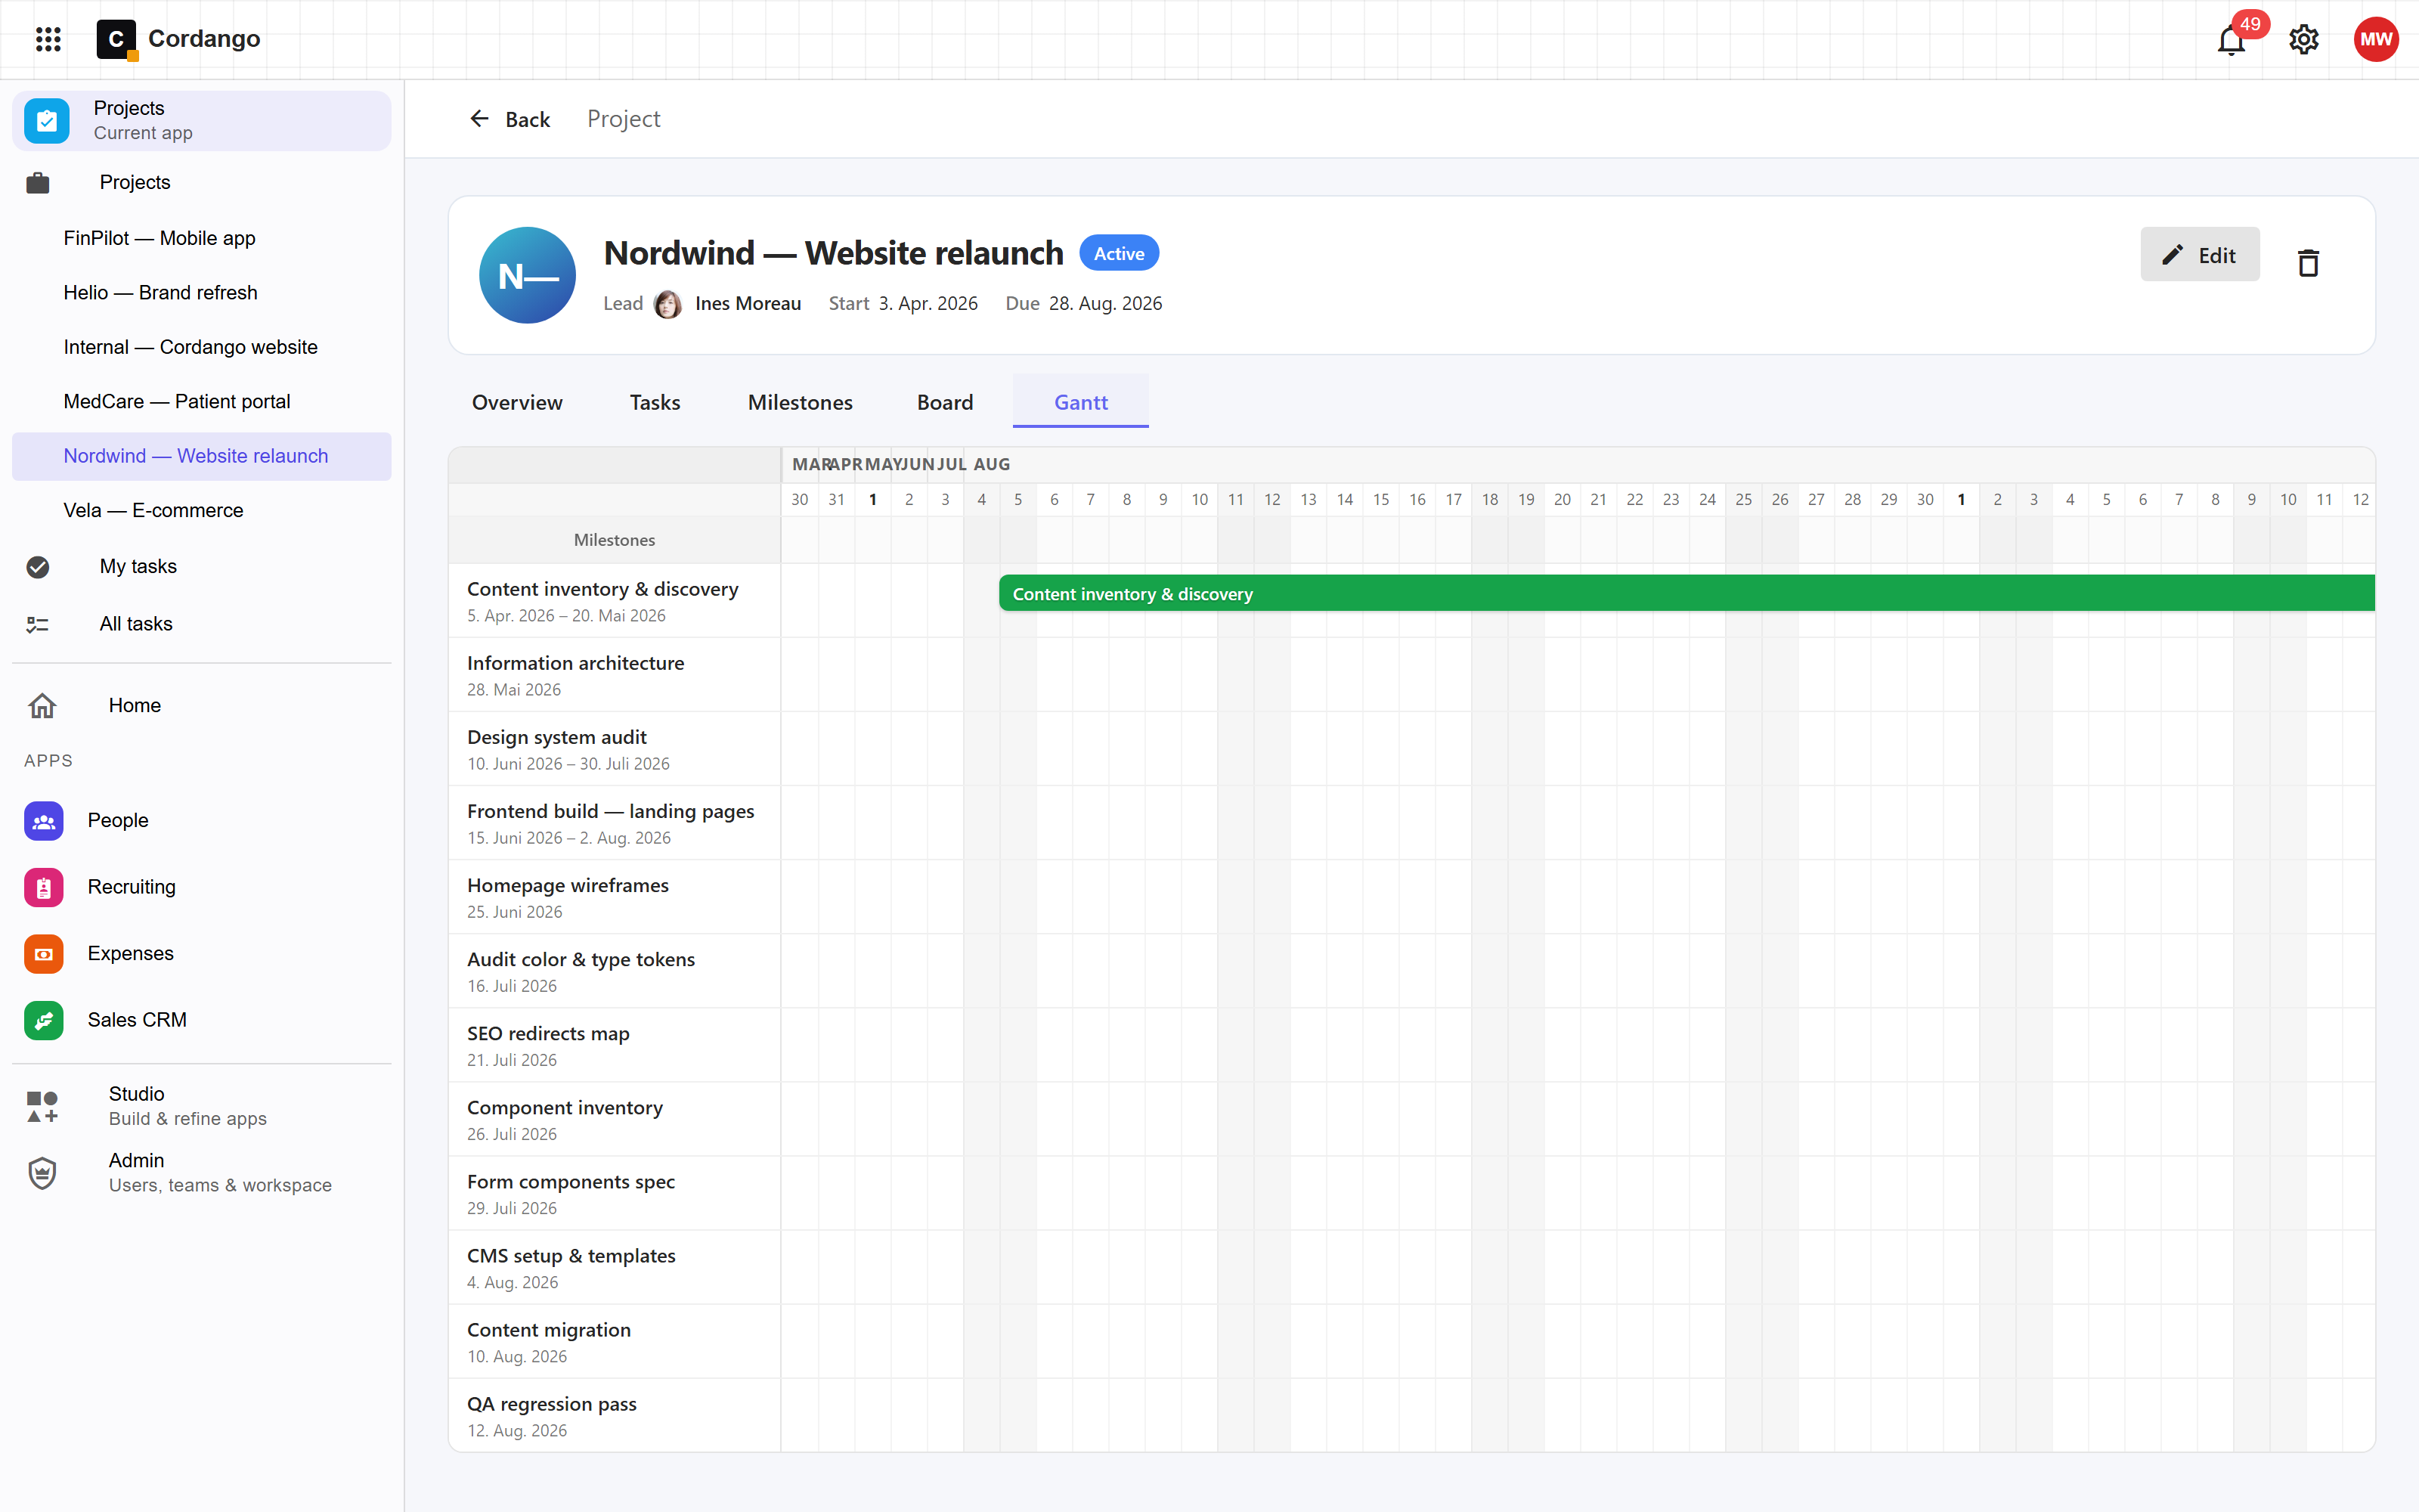Click the due date 28. Aug. 2026
2419x1512 pixels.
point(1105,304)
